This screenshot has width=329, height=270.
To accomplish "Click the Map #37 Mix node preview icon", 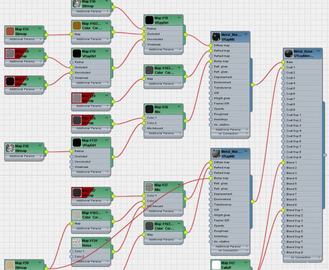I will pos(149,187).
